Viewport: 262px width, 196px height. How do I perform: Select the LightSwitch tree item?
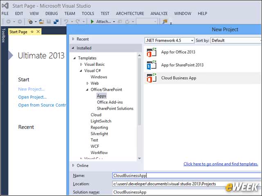101,121
